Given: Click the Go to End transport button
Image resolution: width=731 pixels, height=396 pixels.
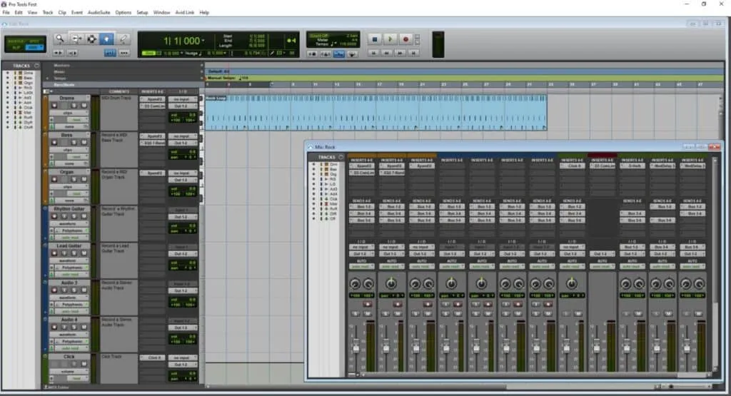Looking at the screenshot, I should [413, 54].
